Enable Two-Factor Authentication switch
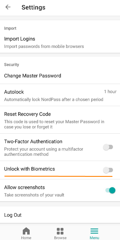120x240 pixels. pyautogui.click(x=108, y=147)
